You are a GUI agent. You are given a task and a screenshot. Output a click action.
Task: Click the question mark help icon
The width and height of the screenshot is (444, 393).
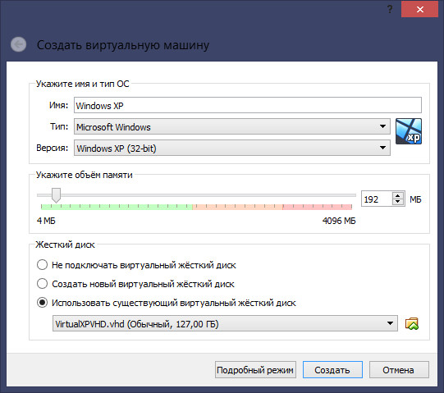pos(390,9)
